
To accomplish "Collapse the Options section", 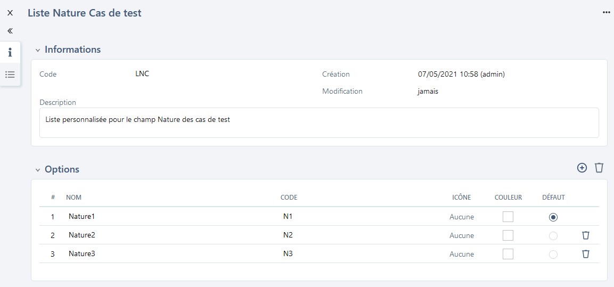I will (38, 170).
